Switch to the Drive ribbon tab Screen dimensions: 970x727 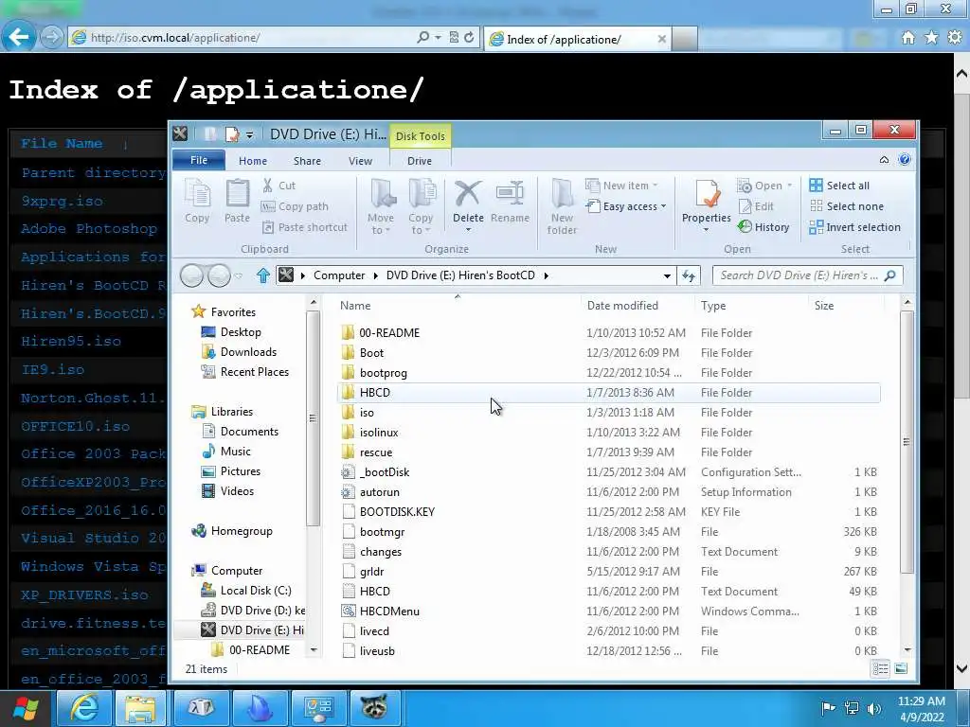[420, 161]
